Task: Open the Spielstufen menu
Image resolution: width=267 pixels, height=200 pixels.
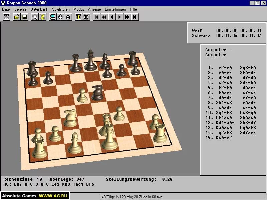Action: (61, 9)
